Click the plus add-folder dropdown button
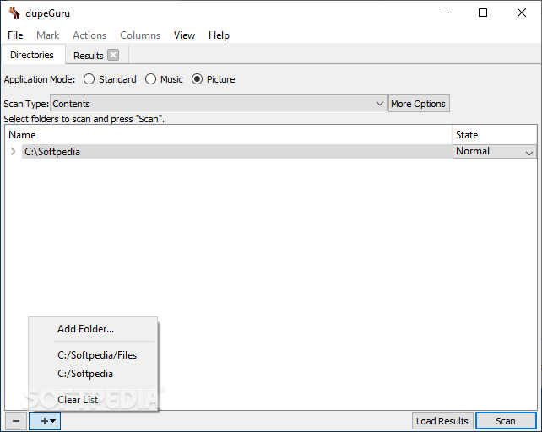The height and width of the screenshot is (432, 542). pos(45,421)
